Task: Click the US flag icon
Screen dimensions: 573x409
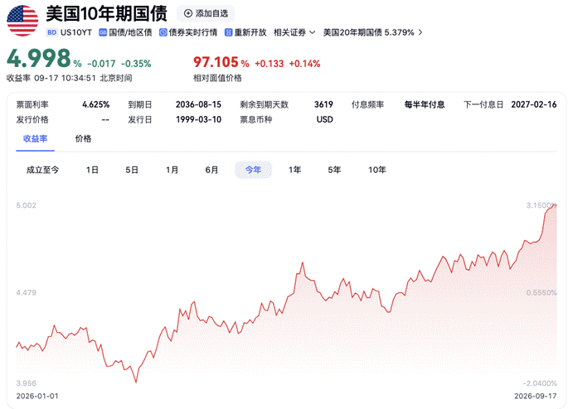Action: click(22, 21)
